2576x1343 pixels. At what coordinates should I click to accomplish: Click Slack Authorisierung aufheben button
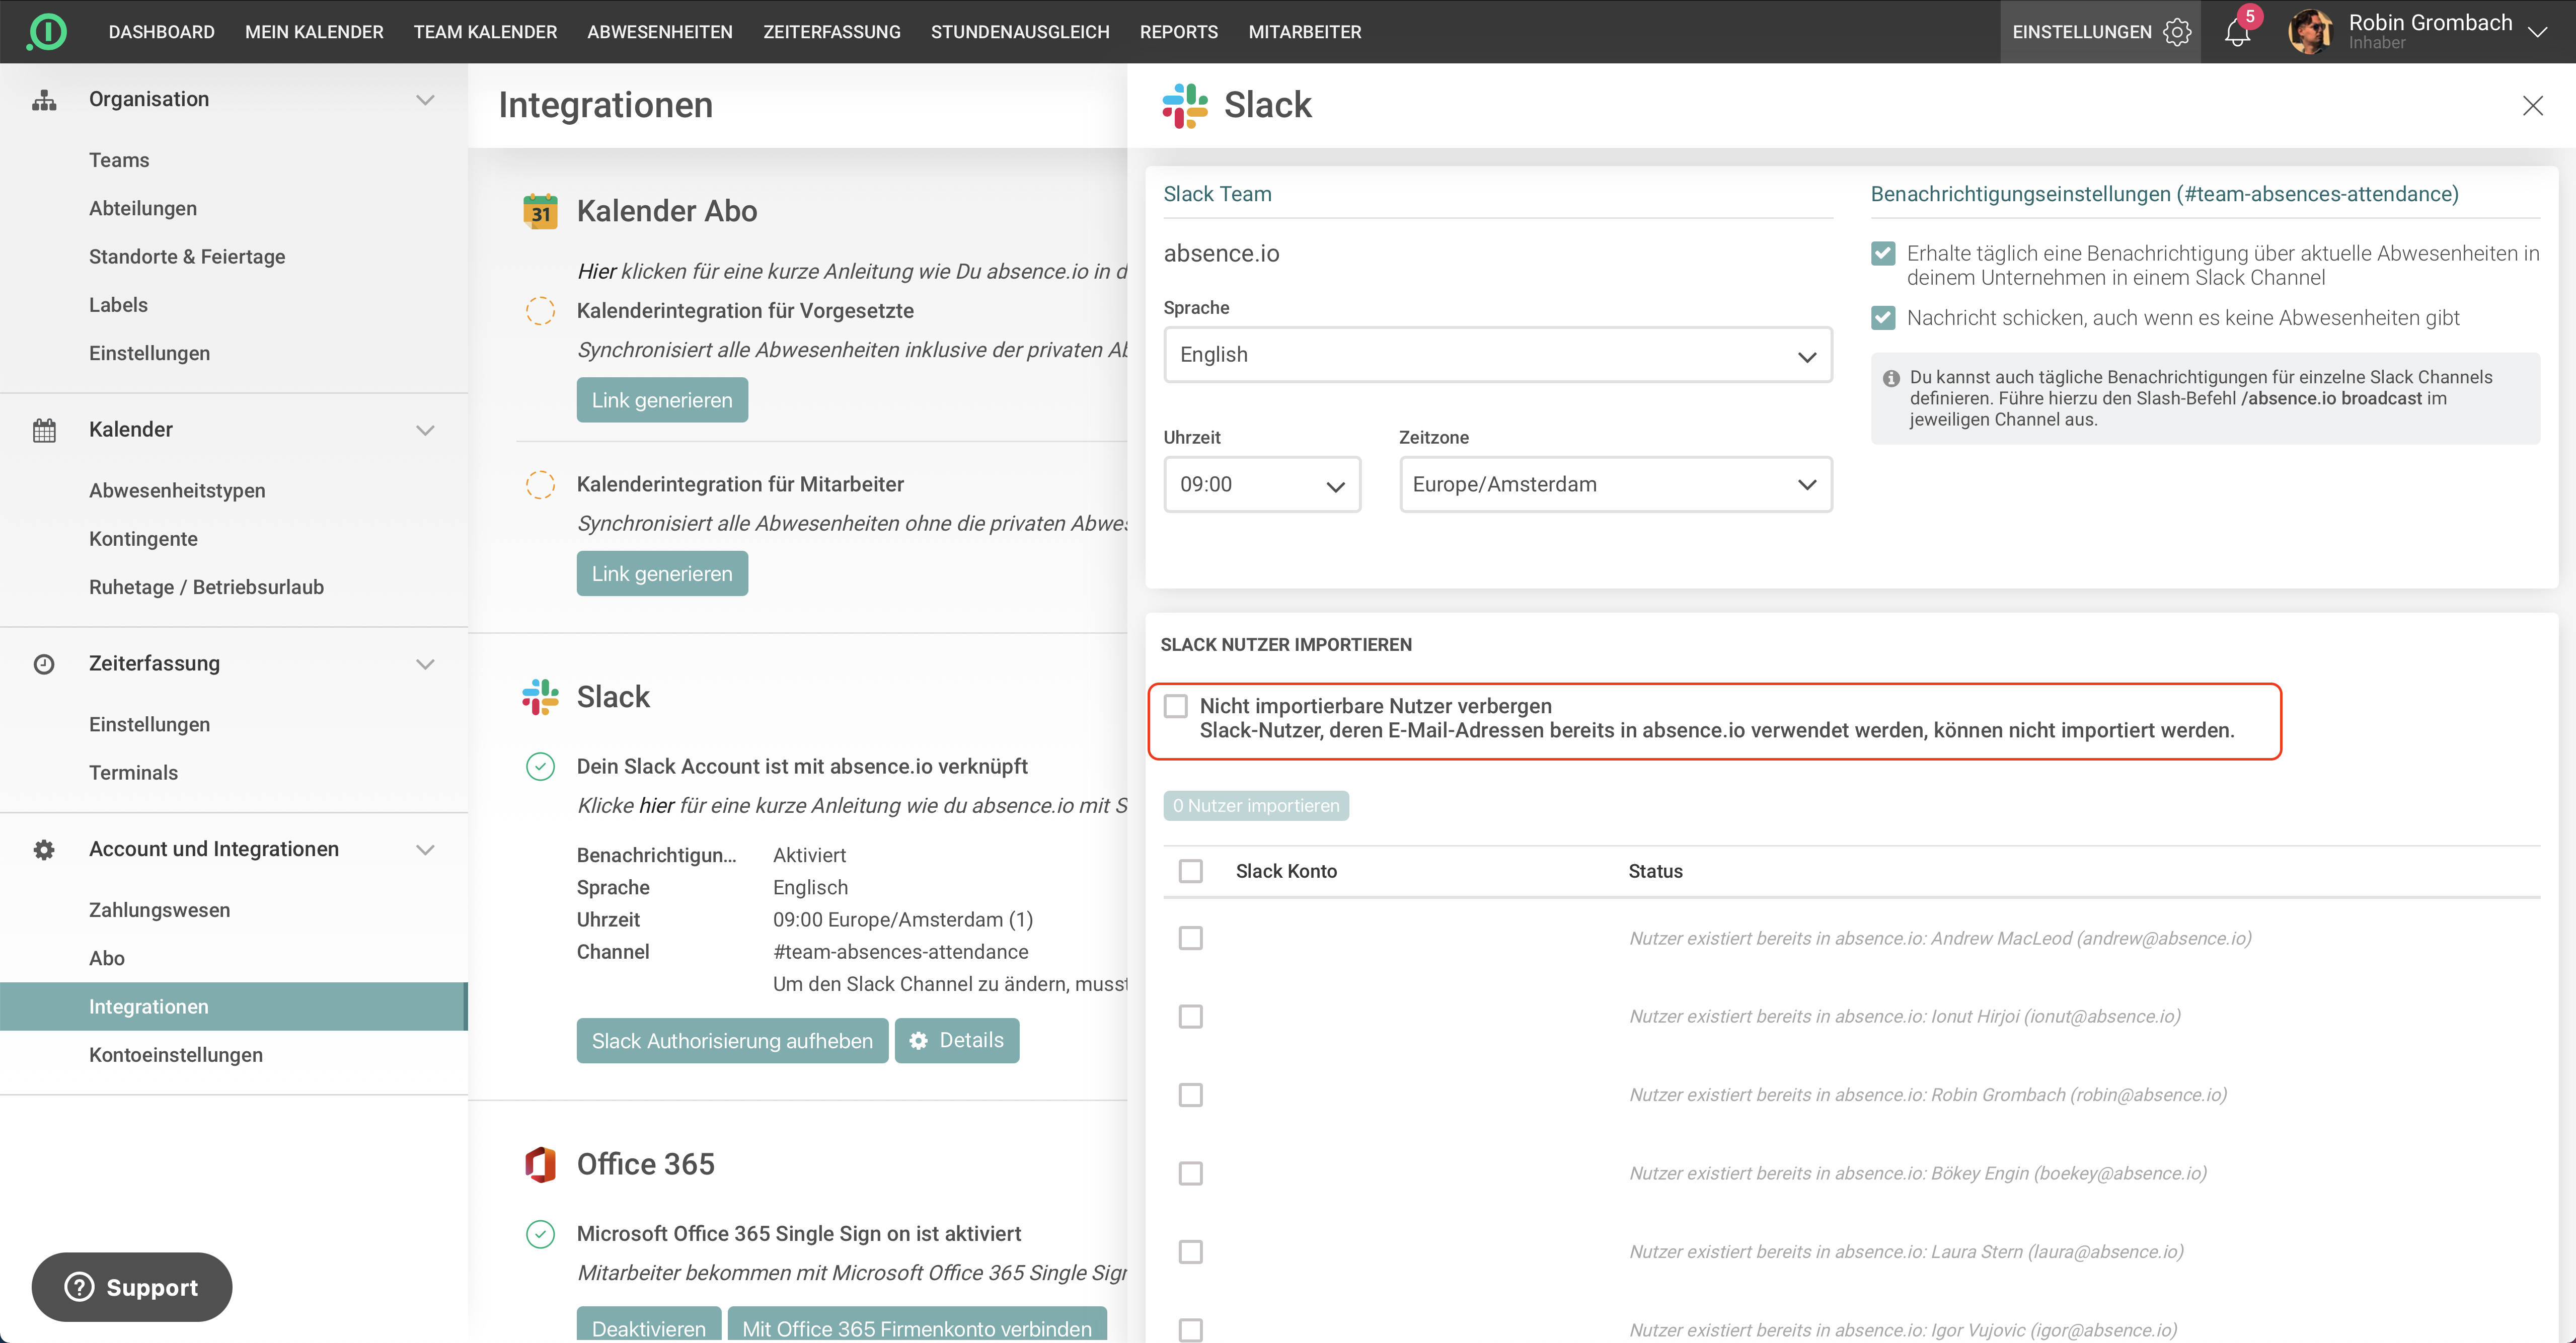tap(732, 1040)
